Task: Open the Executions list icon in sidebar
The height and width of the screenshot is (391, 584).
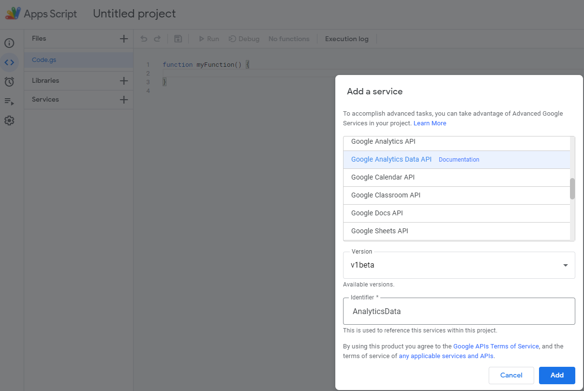Action: [x=9, y=102]
